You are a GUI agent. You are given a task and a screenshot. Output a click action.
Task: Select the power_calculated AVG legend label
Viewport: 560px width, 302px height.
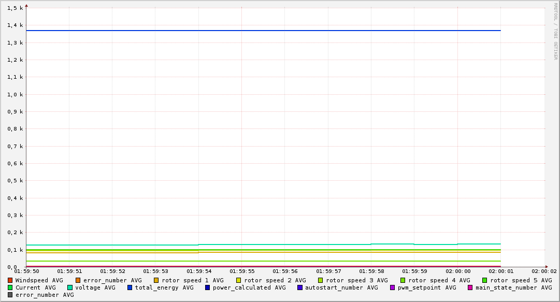tap(249, 287)
